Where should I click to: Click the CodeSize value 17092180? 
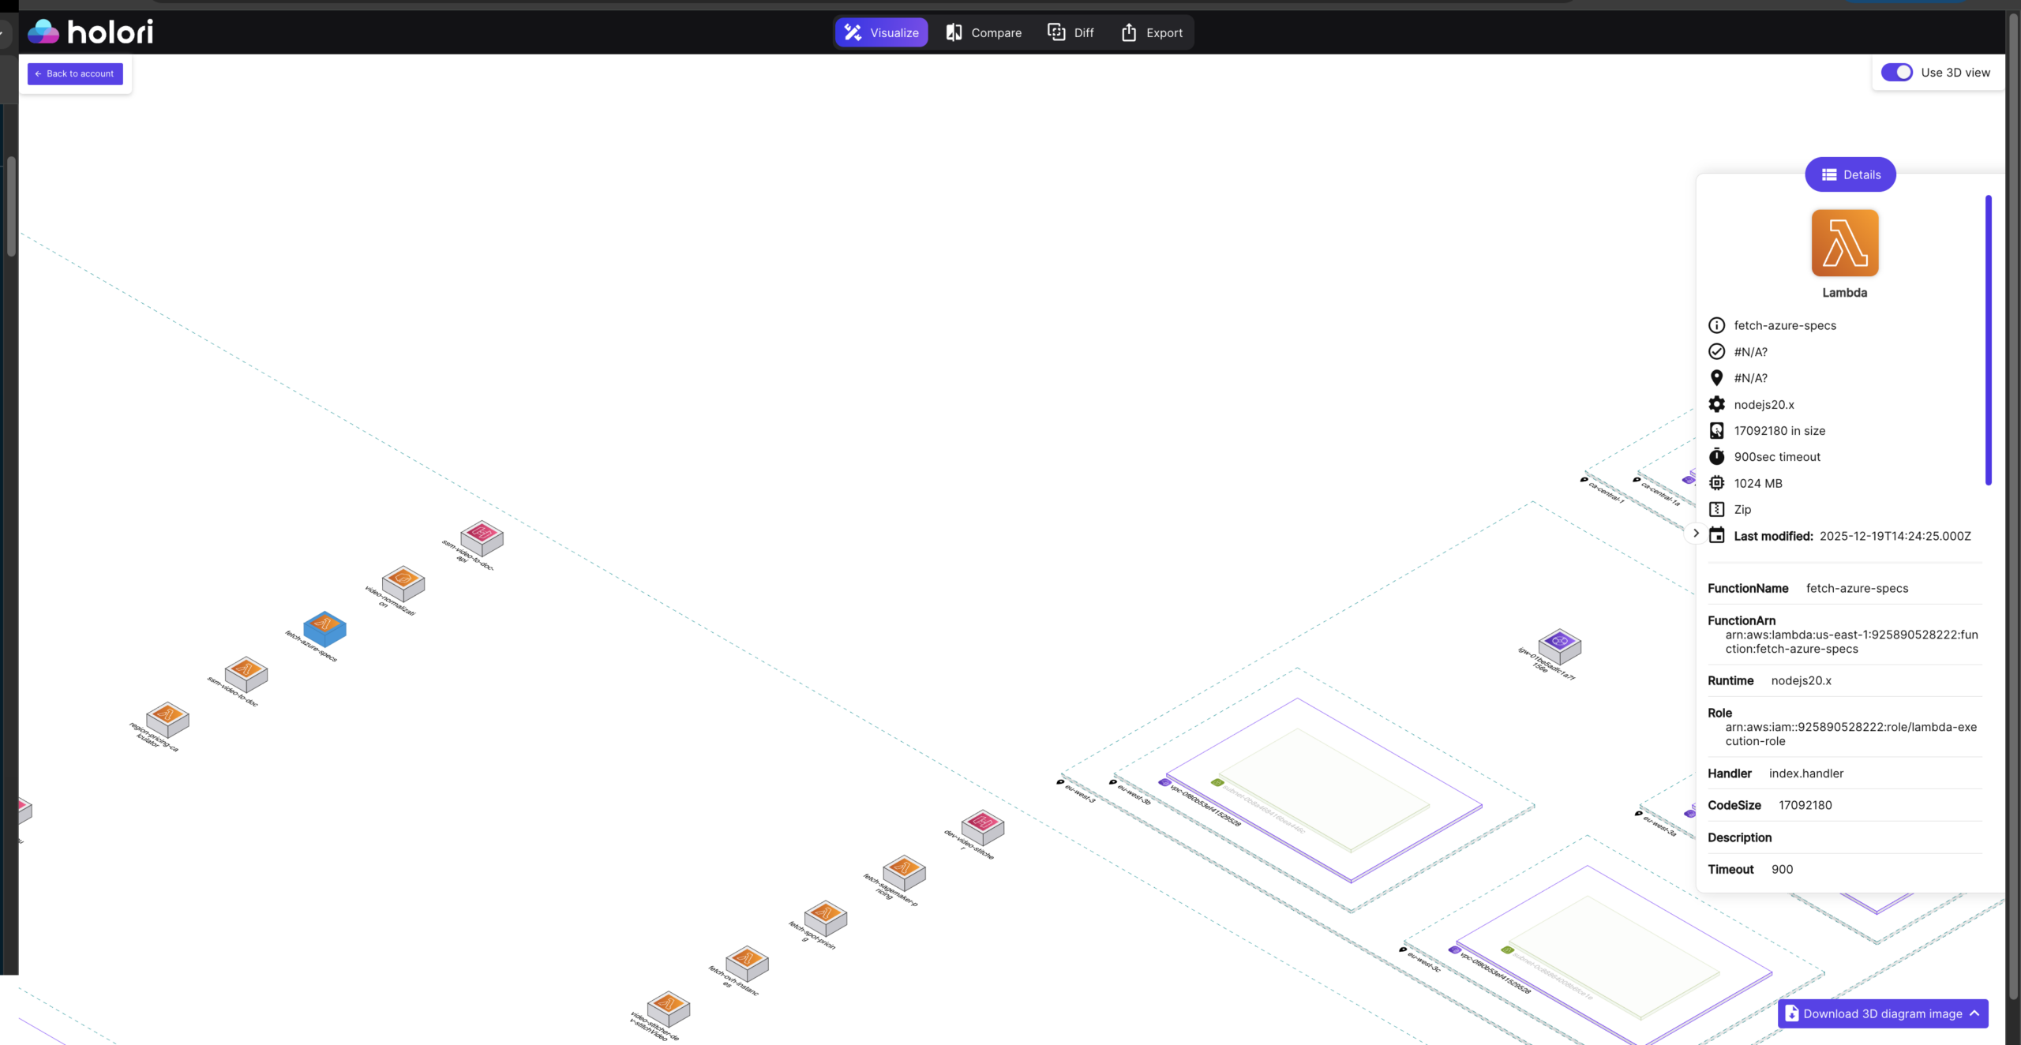coord(1805,805)
